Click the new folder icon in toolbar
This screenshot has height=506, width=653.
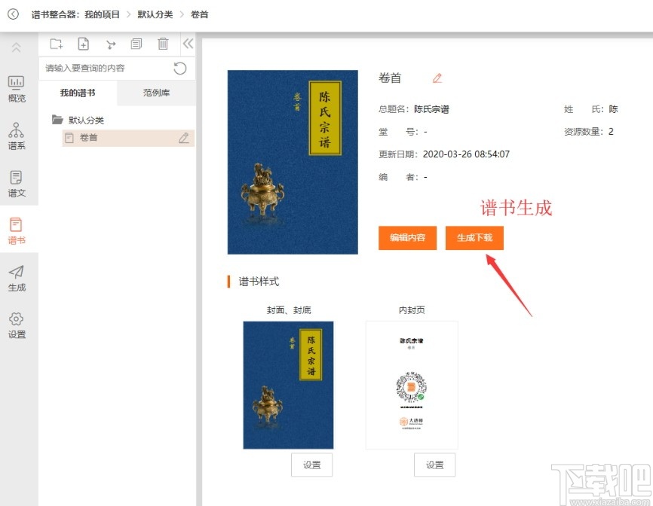coord(57,44)
